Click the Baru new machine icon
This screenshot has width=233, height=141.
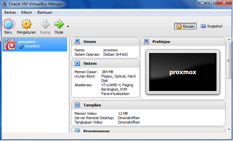pyautogui.click(x=8, y=24)
